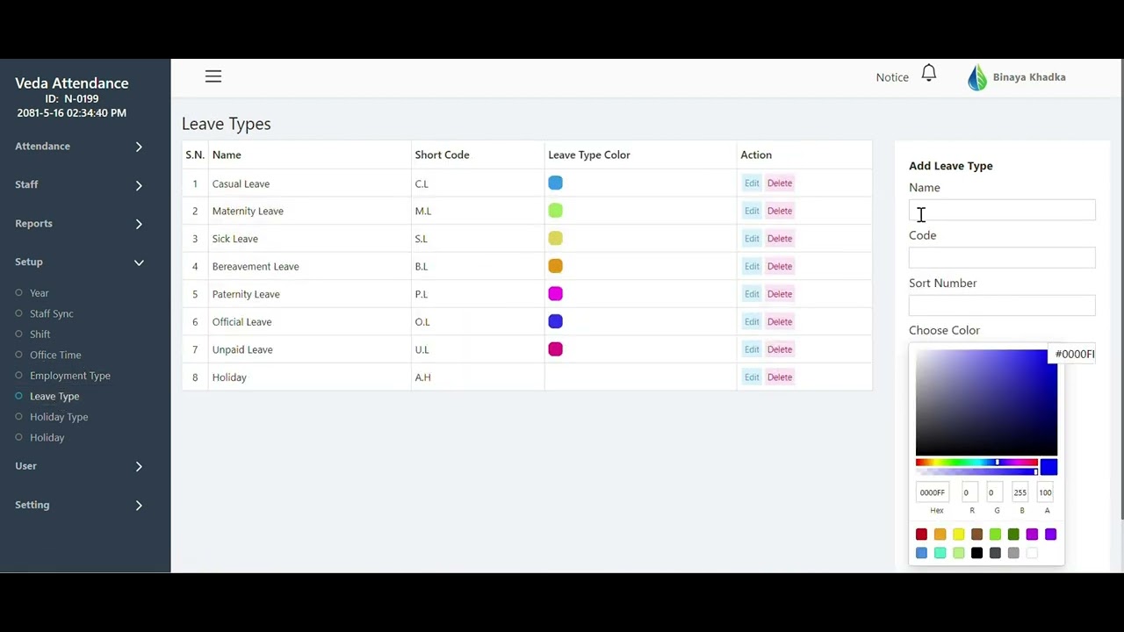The height and width of the screenshot is (632, 1124).
Task: Delete the Official Leave row
Action: pos(780,321)
